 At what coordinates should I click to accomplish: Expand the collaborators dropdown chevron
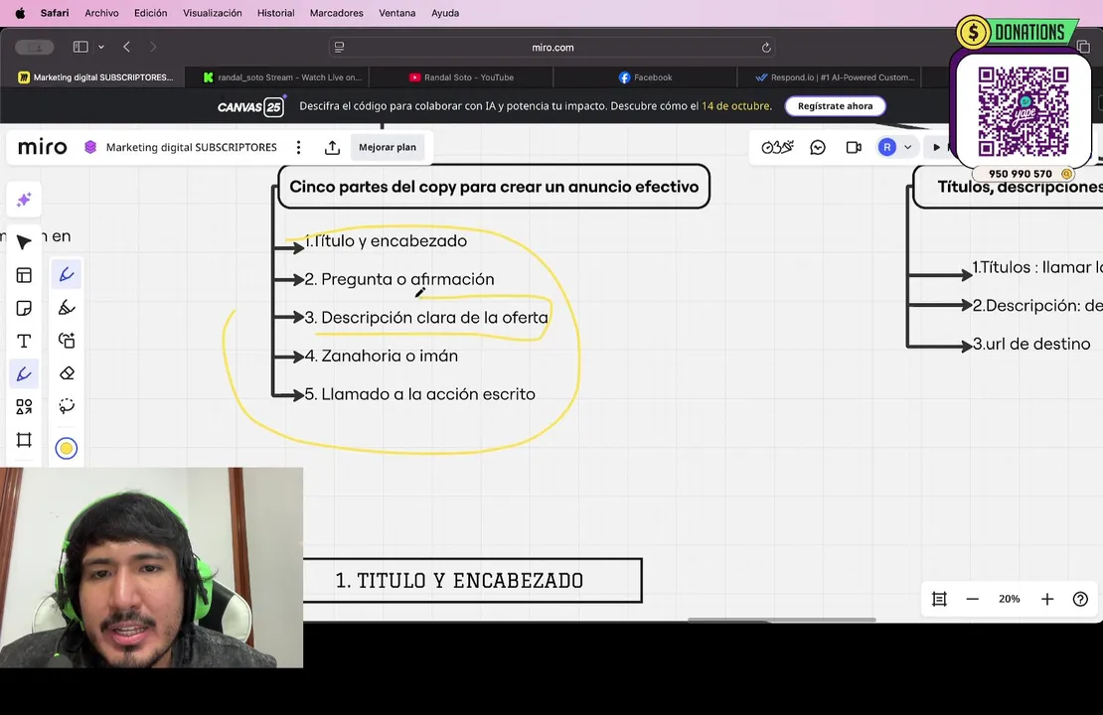tap(908, 147)
